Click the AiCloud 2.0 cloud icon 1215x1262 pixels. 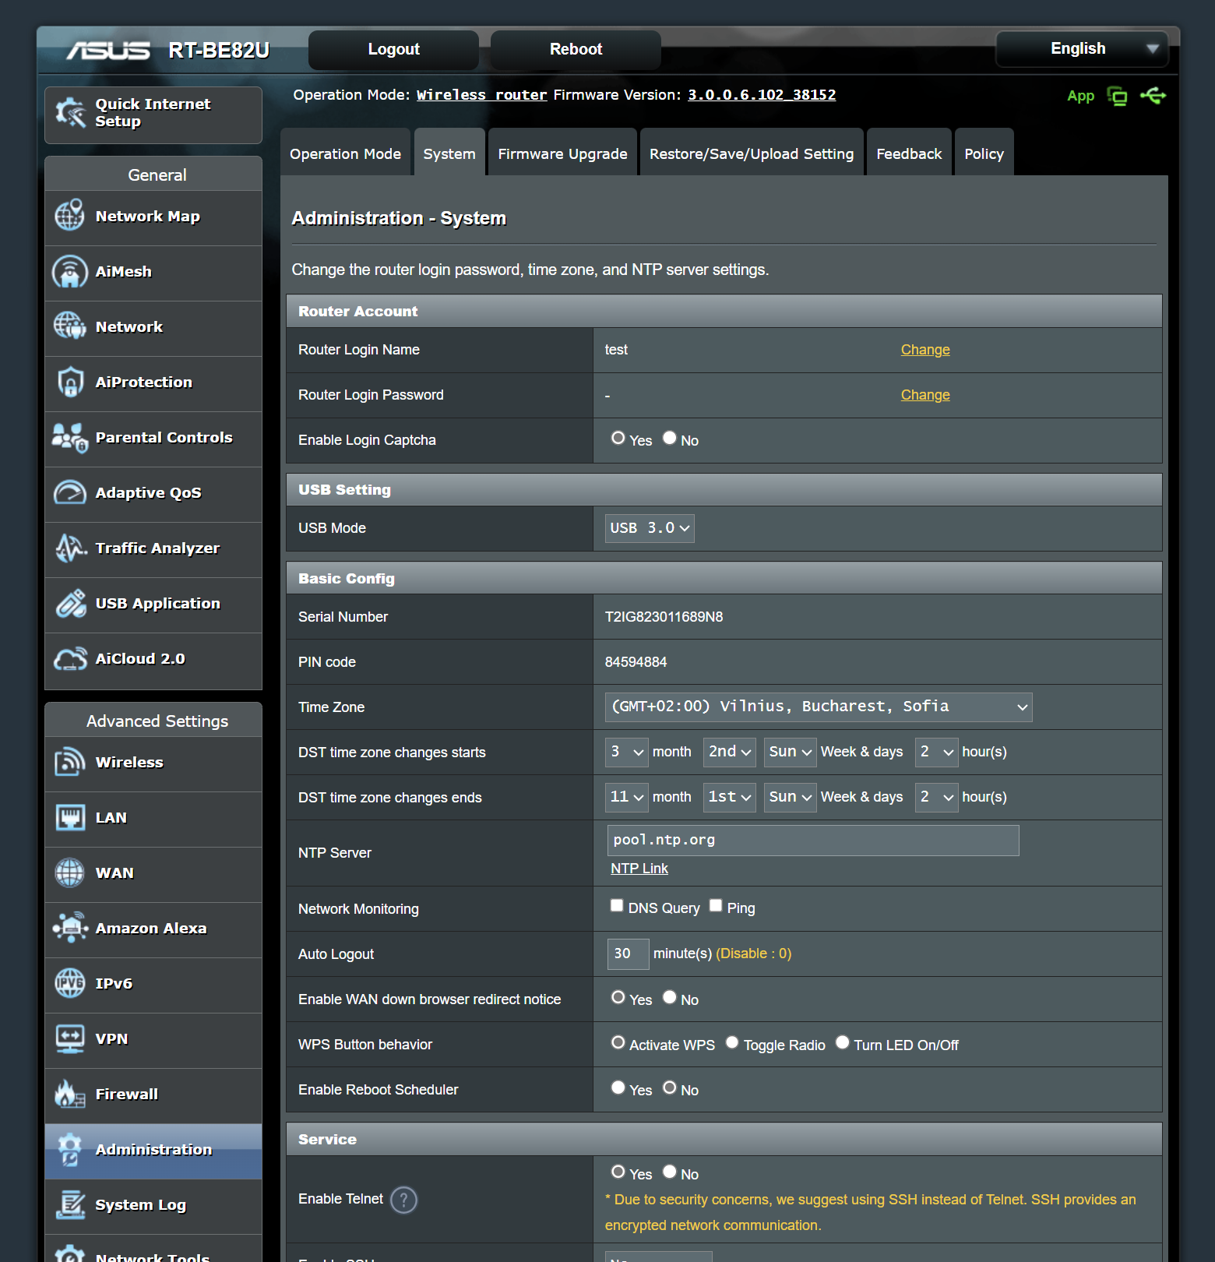coord(70,658)
